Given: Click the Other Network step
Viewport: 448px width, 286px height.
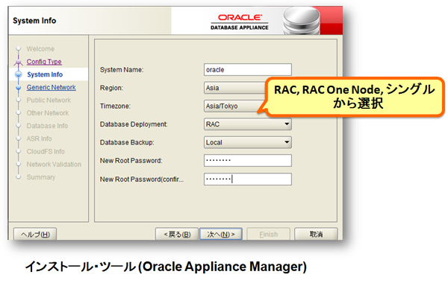Looking at the screenshot, I should [x=48, y=113].
